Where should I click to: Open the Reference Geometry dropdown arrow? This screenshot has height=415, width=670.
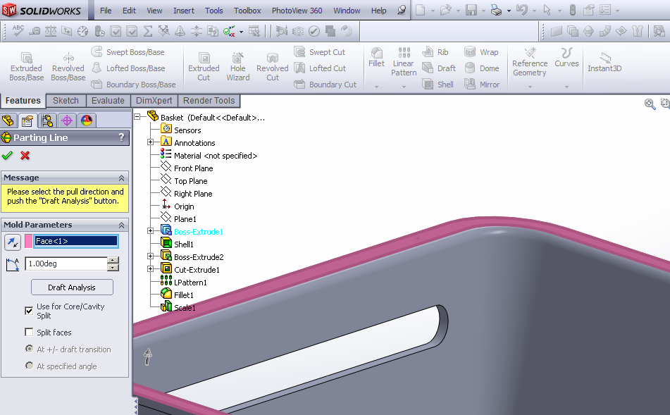tap(530, 87)
